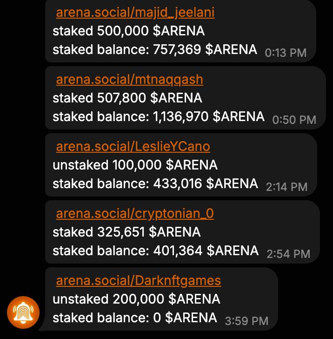Click the 0:13 PM message timestamp
Screen dimensions: 333x339
286,53
